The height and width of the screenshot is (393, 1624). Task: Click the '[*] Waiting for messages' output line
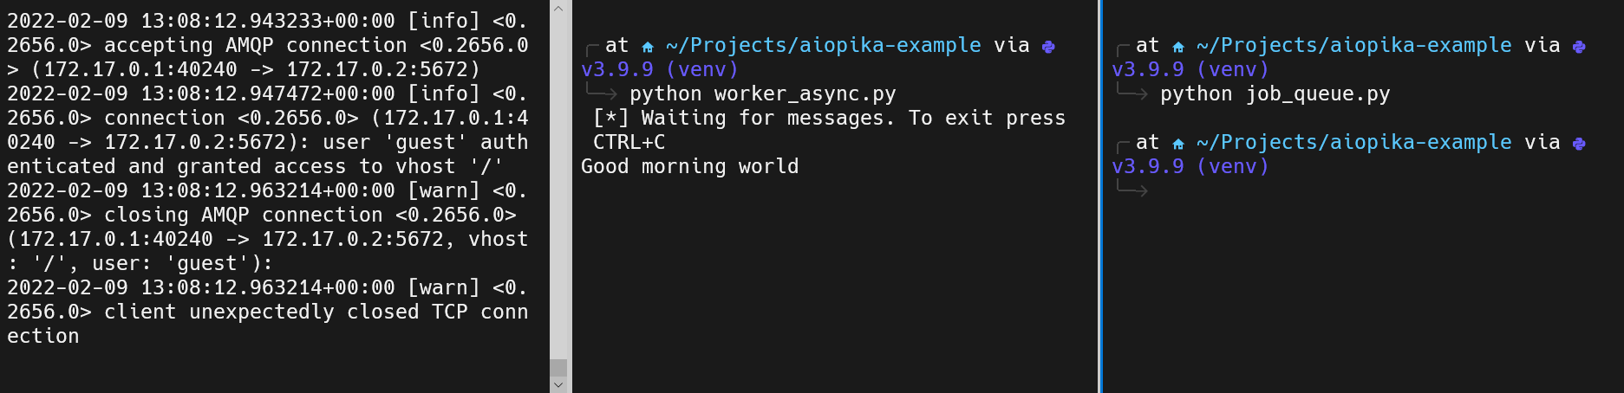(830, 118)
